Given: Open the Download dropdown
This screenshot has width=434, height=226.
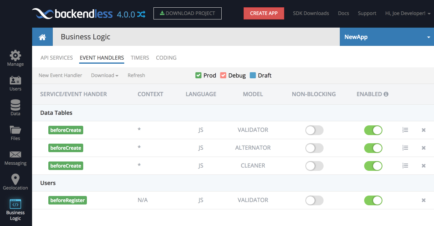Looking at the screenshot, I should point(105,75).
